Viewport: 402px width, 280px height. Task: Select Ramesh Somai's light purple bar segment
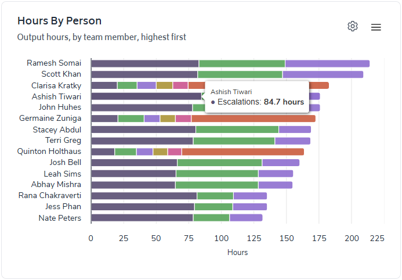[327, 63]
